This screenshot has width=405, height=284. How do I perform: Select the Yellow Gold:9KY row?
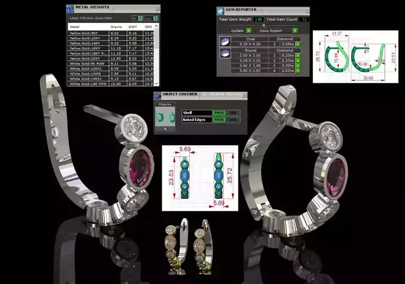point(111,33)
